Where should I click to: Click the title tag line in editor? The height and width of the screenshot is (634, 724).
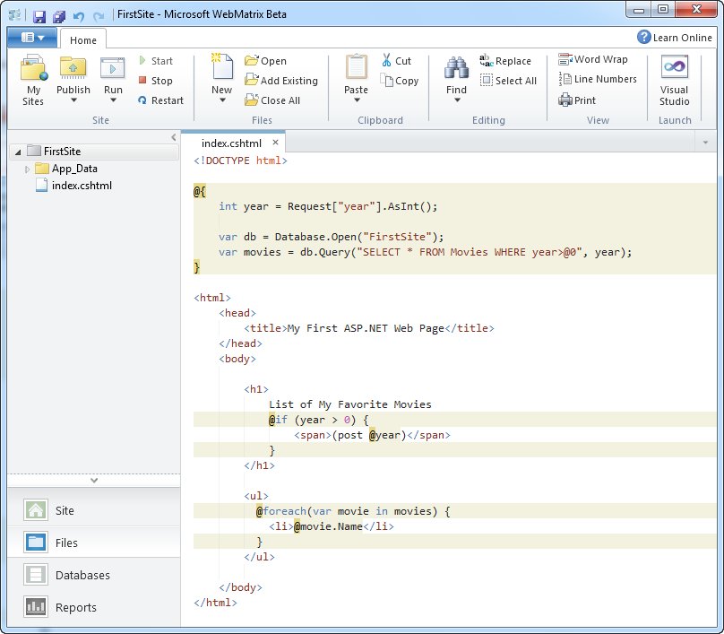pos(369,328)
